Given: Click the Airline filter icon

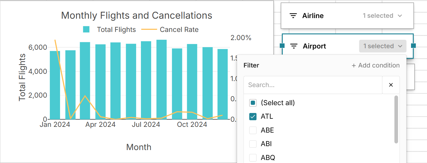Looking at the screenshot, I should [293, 16].
